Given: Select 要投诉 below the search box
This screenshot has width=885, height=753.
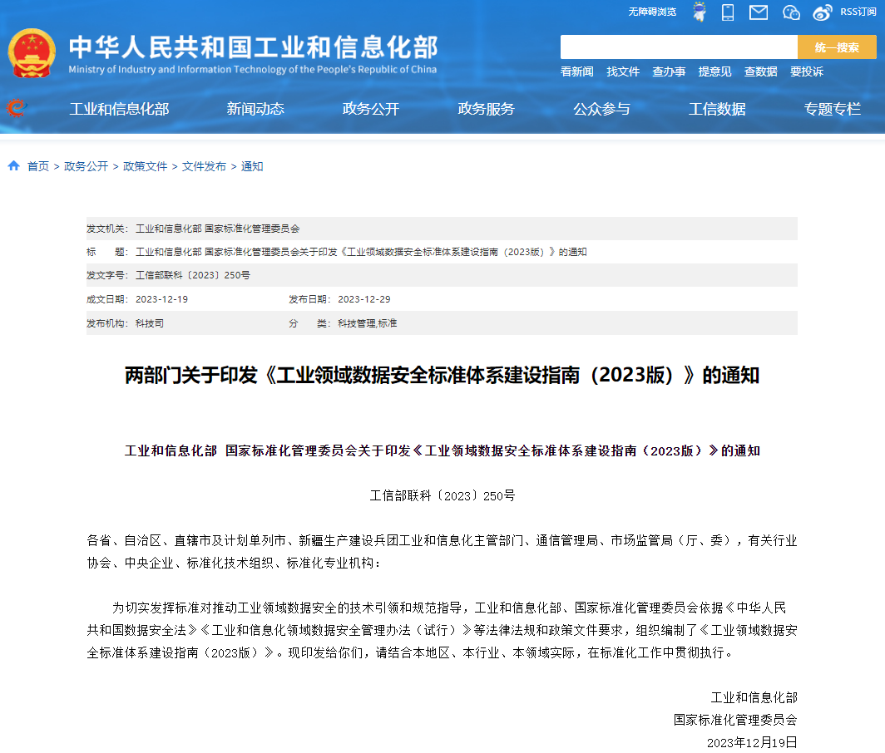Looking at the screenshot, I should (807, 71).
